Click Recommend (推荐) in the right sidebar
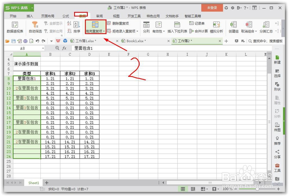 [x=277, y=141]
